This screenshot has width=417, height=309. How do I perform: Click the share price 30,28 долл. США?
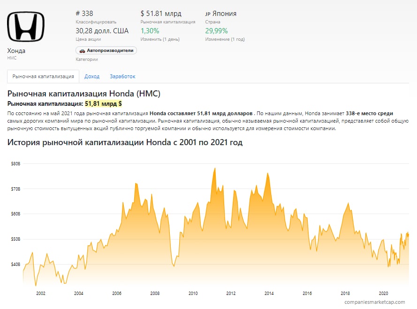(x=102, y=31)
